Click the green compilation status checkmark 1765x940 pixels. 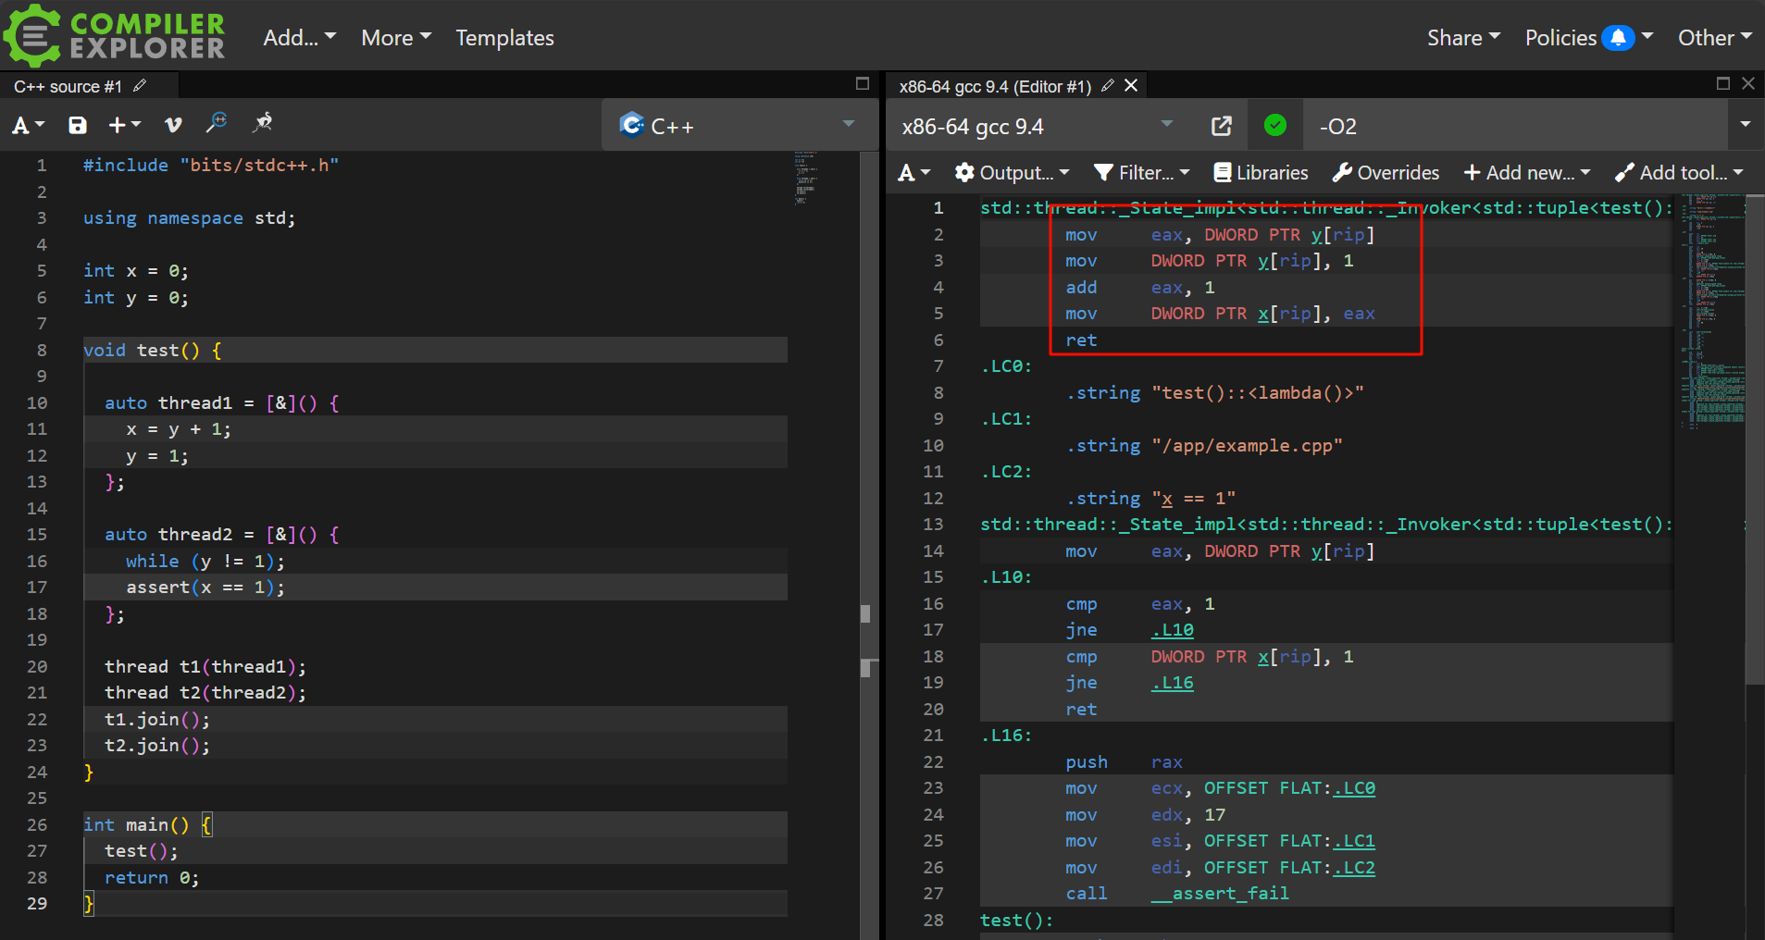pos(1275,125)
